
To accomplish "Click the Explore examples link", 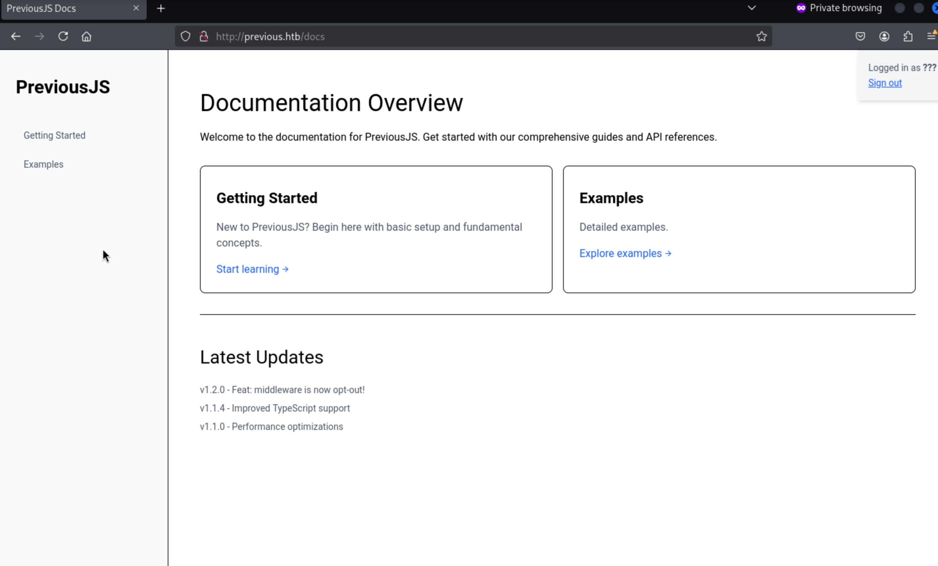I will click(x=625, y=253).
